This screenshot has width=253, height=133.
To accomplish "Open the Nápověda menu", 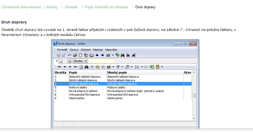I will point(111,50).
